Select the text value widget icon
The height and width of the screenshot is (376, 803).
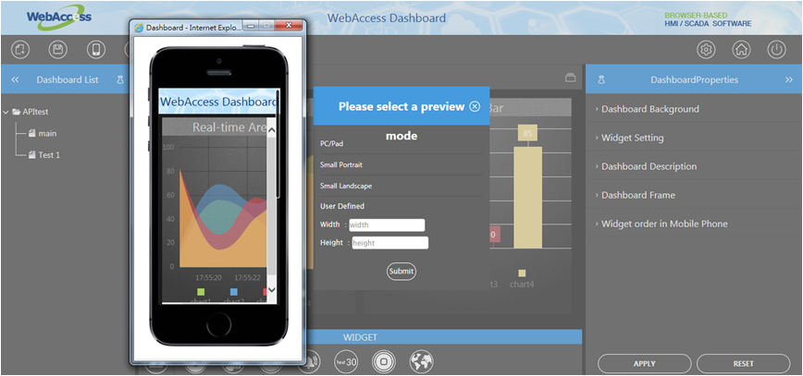coord(346,361)
